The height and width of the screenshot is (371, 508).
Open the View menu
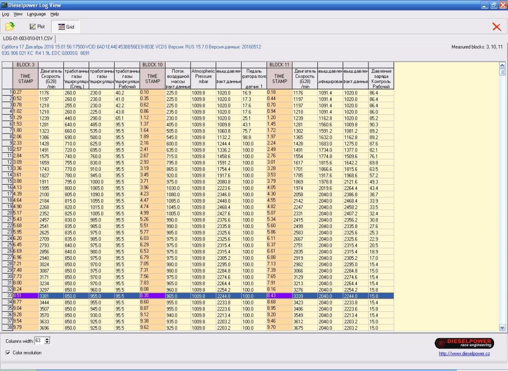click(18, 14)
